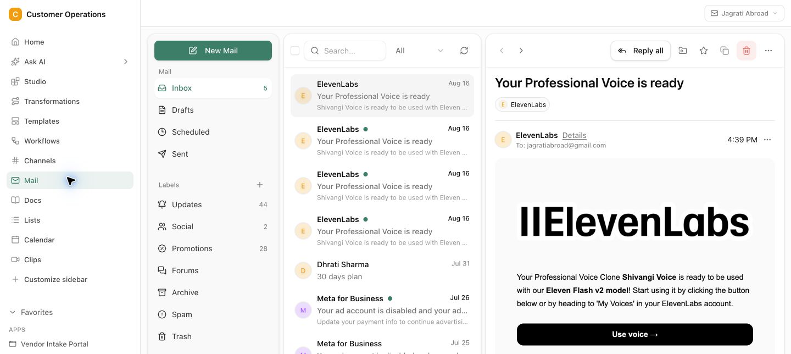
Task: Open the Drafts folder
Action: click(x=213, y=110)
